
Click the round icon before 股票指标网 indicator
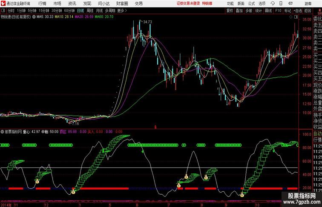tap(2, 132)
